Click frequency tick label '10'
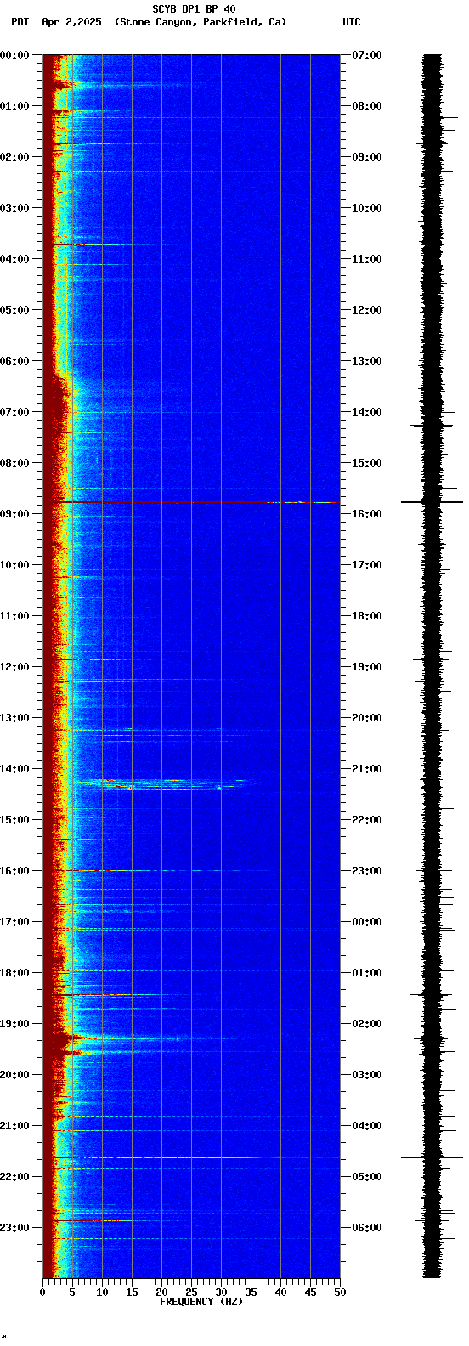 (x=102, y=1292)
